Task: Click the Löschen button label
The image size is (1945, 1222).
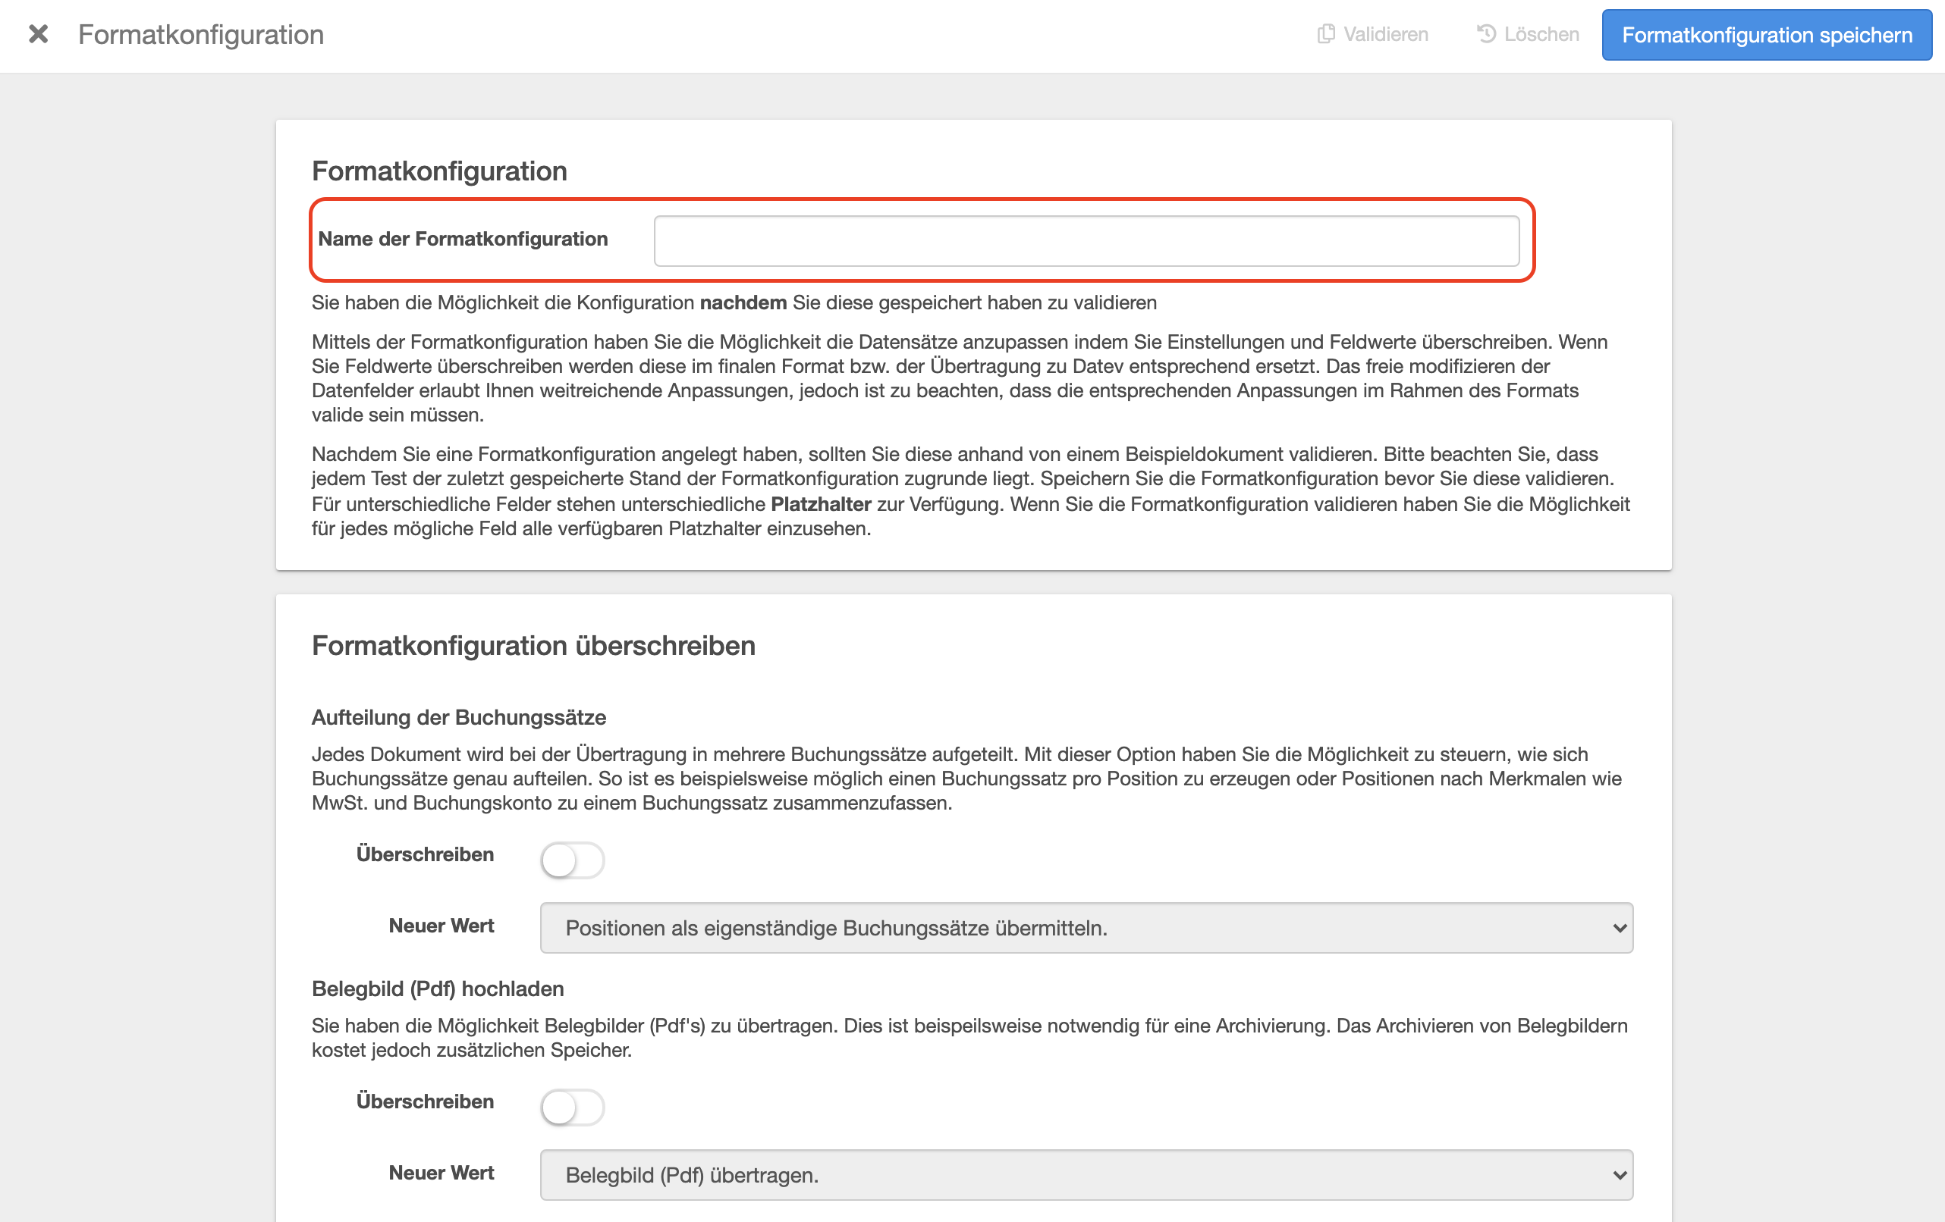Action: 1541,34
